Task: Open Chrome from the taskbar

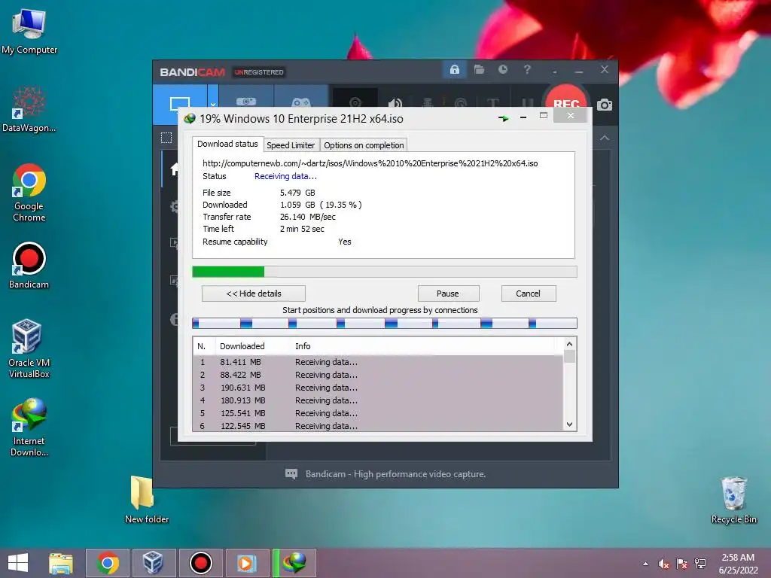Action: point(108,563)
